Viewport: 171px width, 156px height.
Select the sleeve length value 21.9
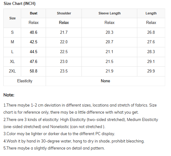[x=109, y=71]
